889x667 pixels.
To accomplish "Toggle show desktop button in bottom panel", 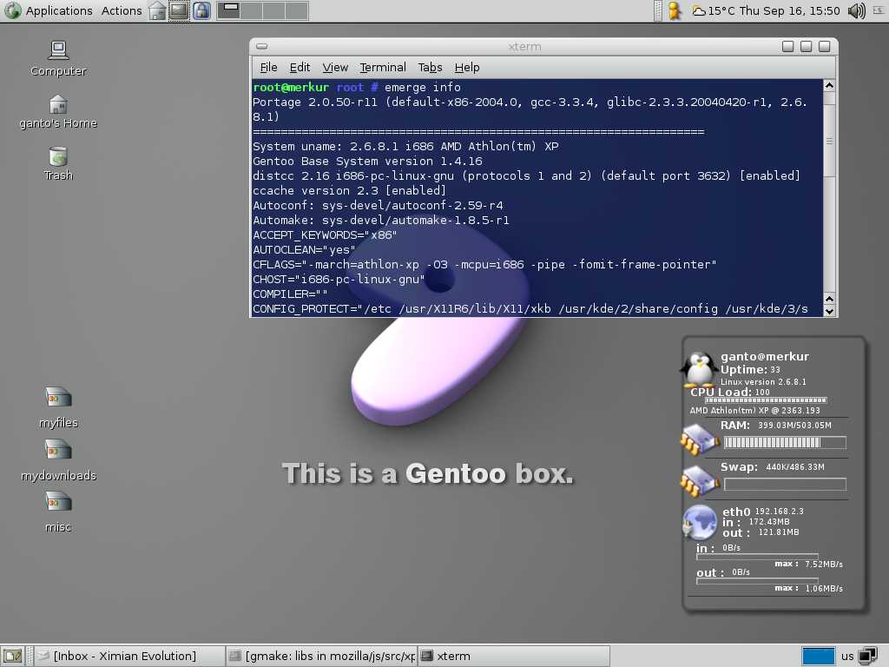I will (12, 656).
